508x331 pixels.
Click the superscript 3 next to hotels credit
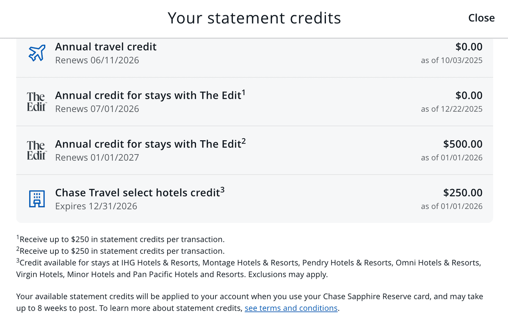pos(222,189)
